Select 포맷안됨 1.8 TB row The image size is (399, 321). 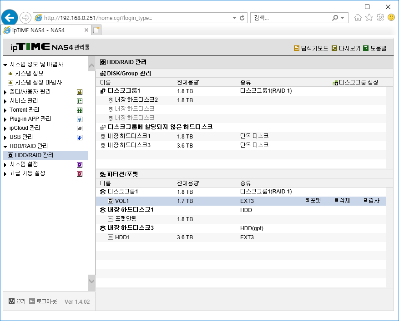tap(241, 219)
